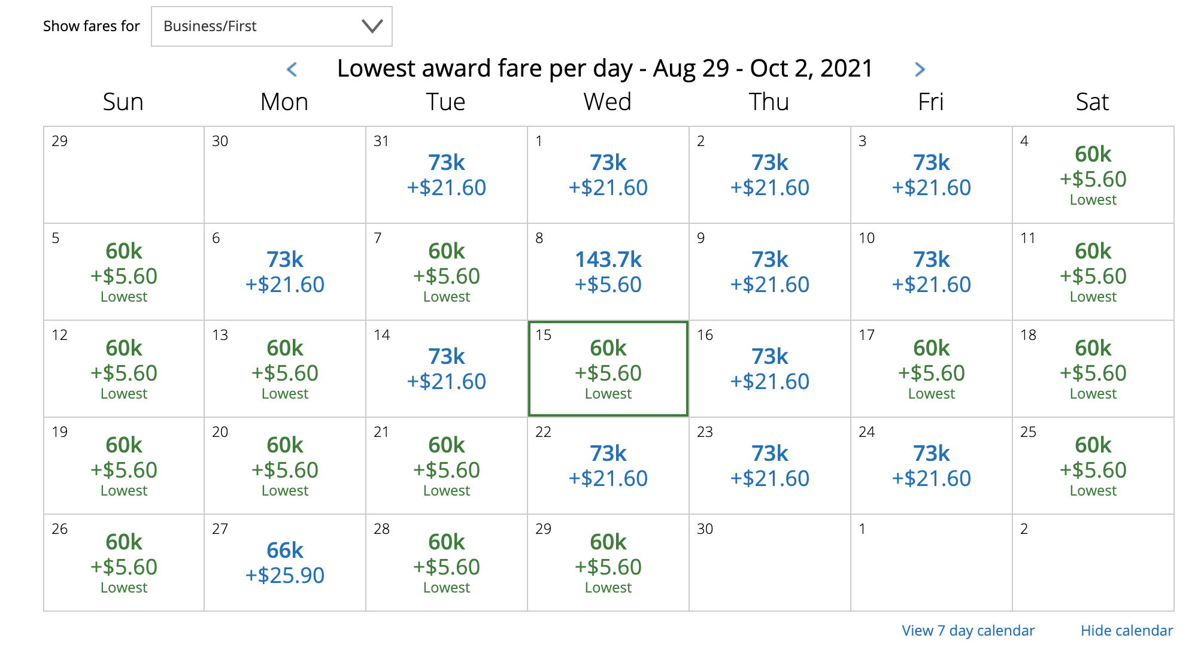Select September 29 lowest 60k fare
Screen dimensions: 1201x650
click(608, 563)
